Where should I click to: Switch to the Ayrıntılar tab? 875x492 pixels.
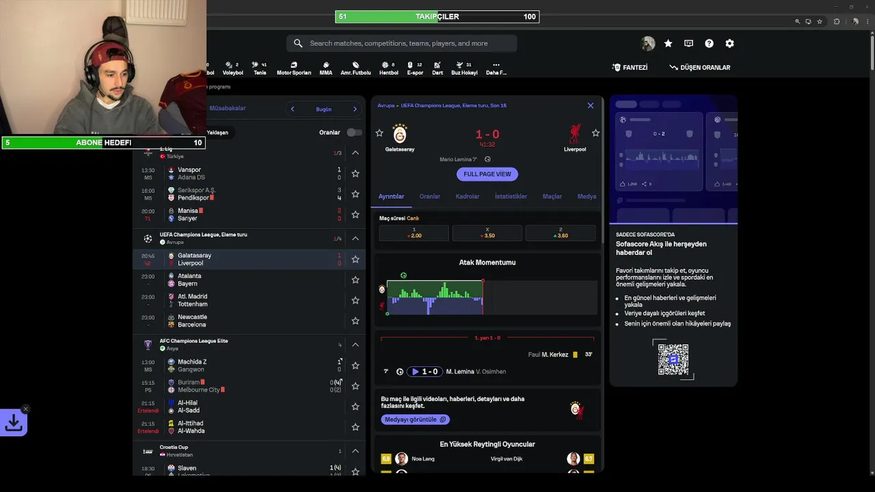(x=392, y=196)
